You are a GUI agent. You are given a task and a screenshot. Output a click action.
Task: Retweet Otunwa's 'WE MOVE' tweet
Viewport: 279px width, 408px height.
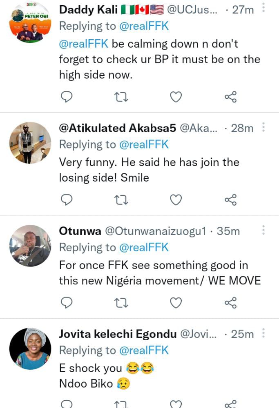[121, 302]
